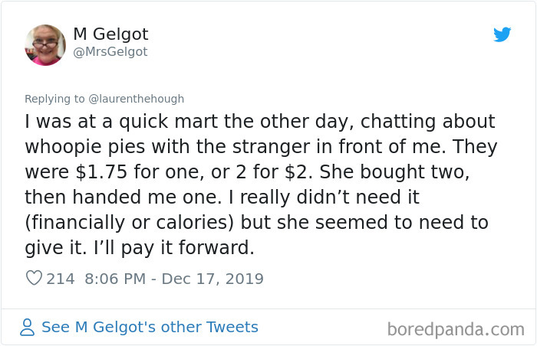Click the boredpanda.com watermark
Image resolution: width=537 pixels, height=346 pixels.
pos(456,330)
